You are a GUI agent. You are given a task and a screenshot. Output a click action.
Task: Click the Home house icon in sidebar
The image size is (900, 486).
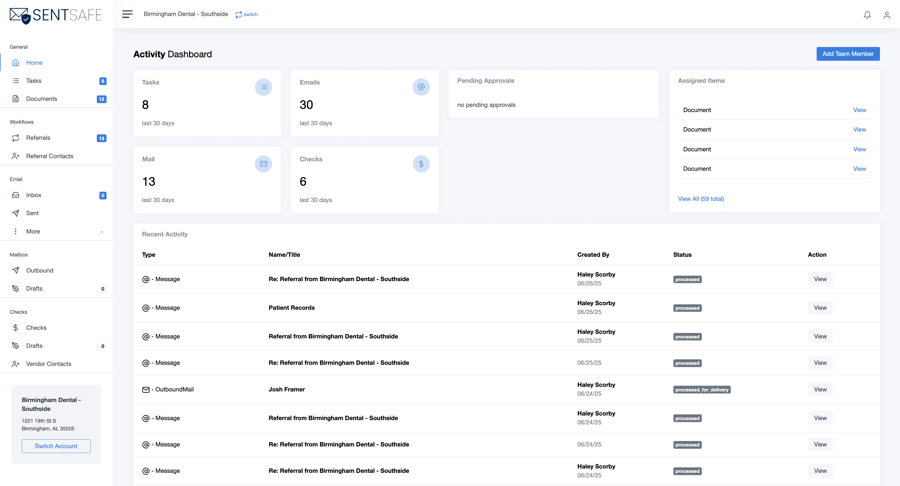[15, 62]
